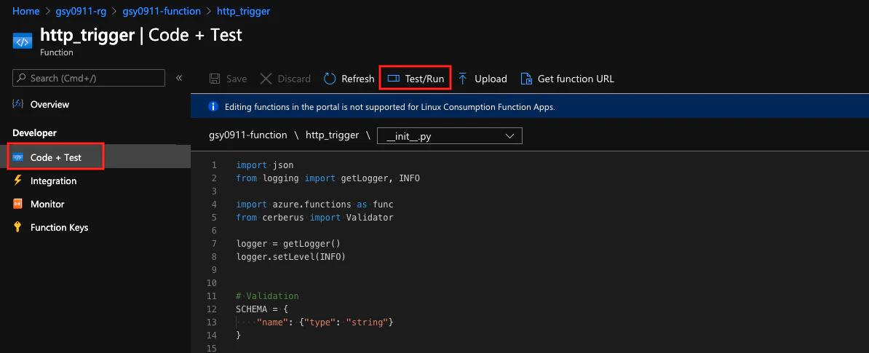Click the http_trigger function icon in header

23,41
